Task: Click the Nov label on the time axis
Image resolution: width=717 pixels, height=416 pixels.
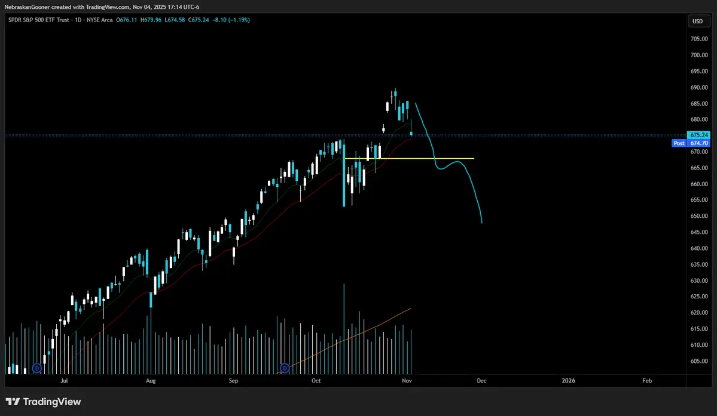Action: click(x=407, y=380)
